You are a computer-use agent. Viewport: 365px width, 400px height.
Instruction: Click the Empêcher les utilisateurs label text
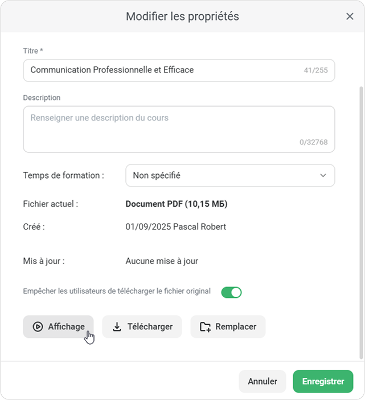[x=117, y=291]
